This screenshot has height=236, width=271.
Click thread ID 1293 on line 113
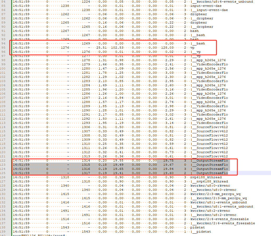click(x=86, y=123)
